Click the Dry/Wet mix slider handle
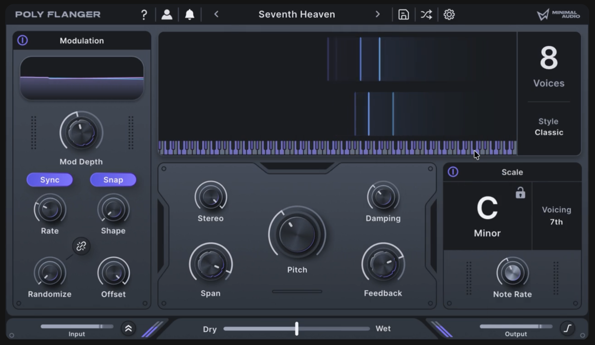This screenshot has width=595, height=345. 297,328
